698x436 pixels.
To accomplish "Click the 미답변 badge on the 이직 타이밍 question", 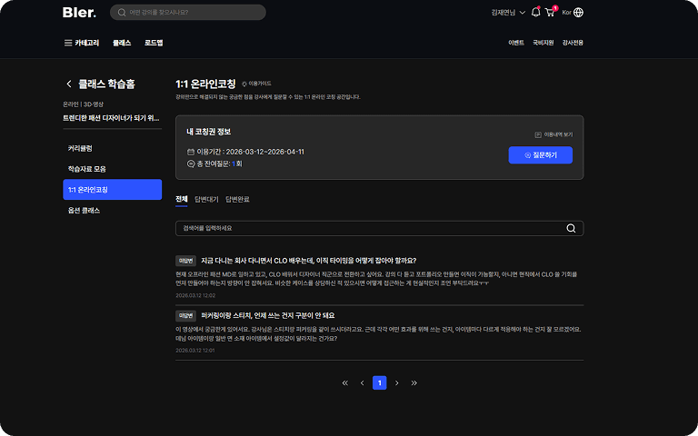I will [x=185, y=261].
